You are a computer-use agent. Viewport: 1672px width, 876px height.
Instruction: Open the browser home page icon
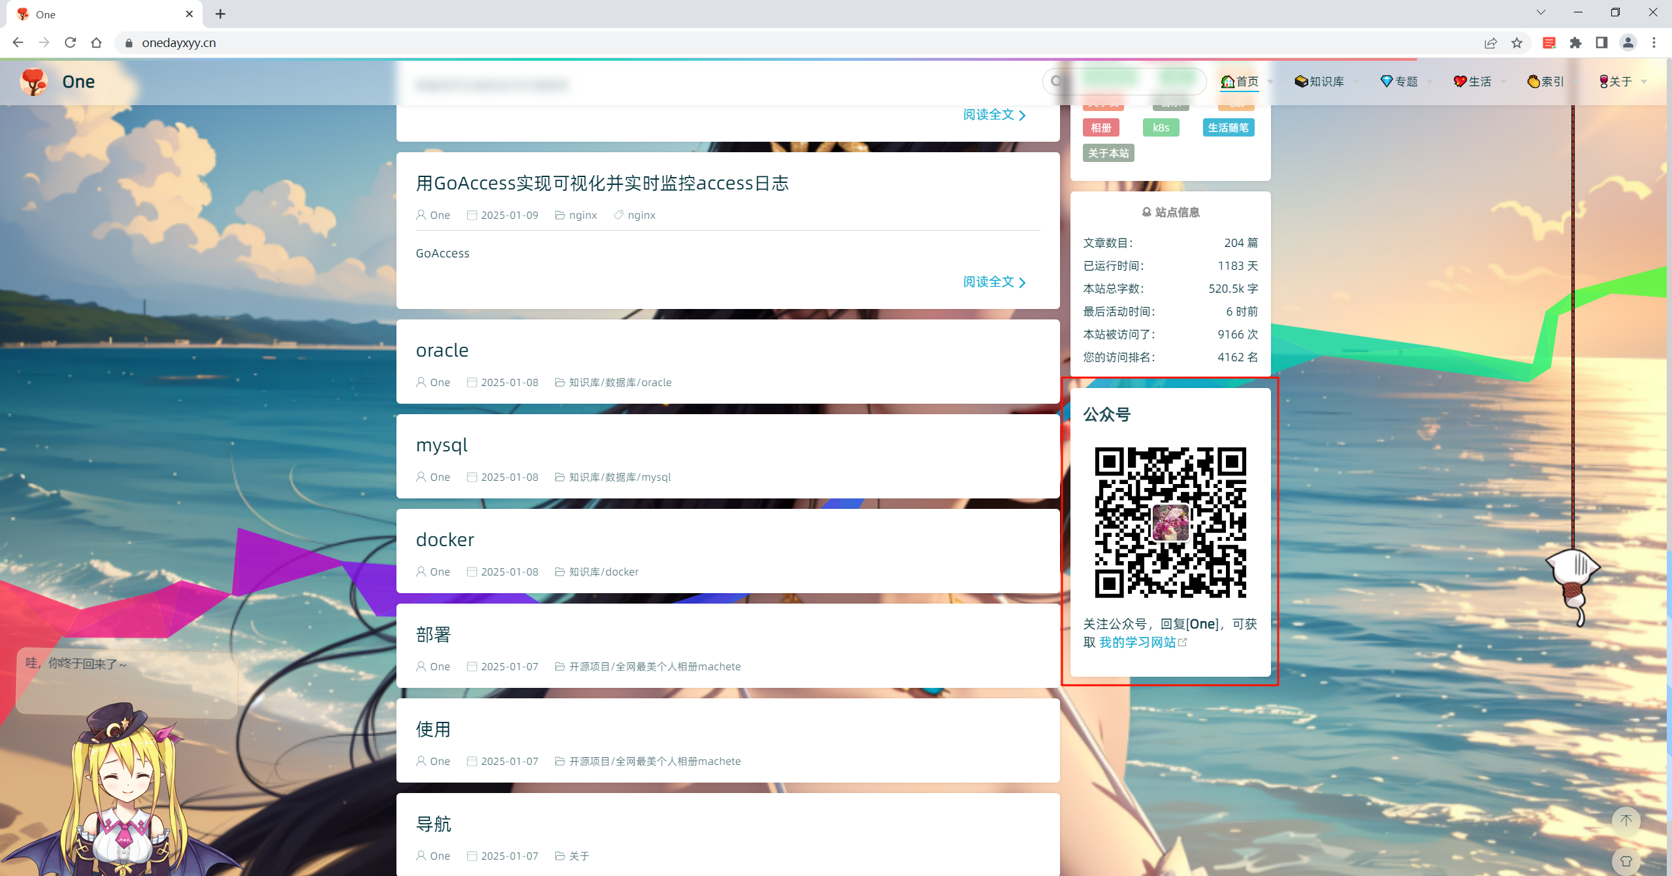(97, 42)
